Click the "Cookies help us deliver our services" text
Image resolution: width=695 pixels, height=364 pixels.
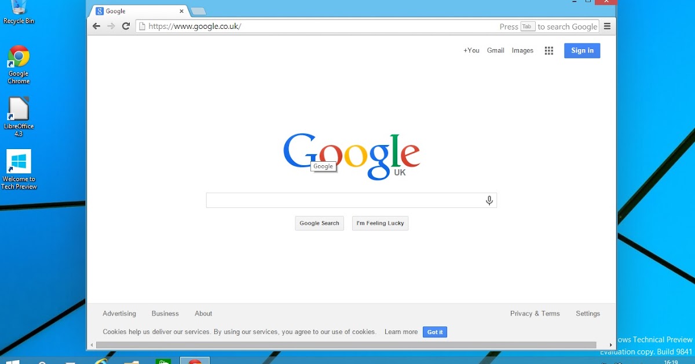pos(239,332)
